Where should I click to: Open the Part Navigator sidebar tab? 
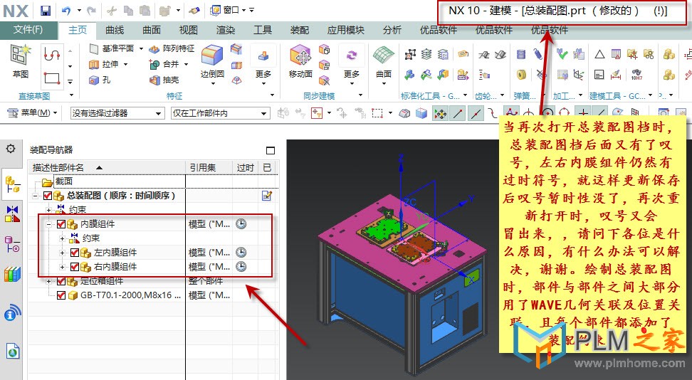(x=12, y=244)
